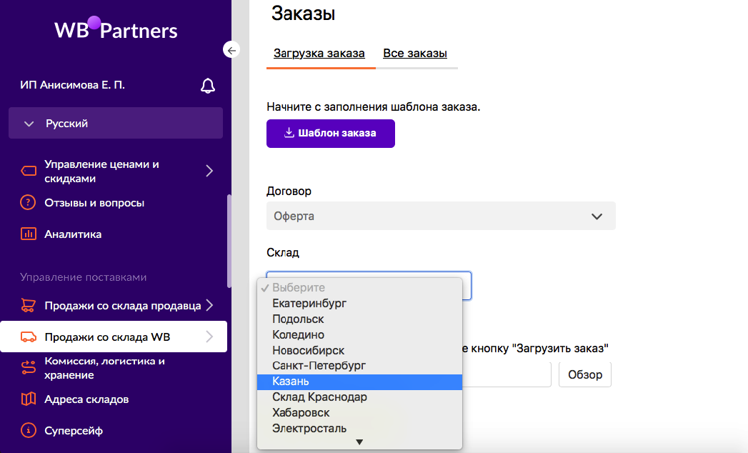748x453 pixels.
Task: Click the cart icon beside Продажи со склада продавца
Action: [x=28, y=306]
